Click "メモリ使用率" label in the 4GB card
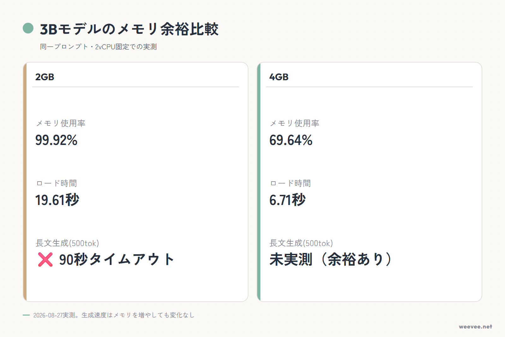Viewport: 505px width, 337px height. (294, 123)
